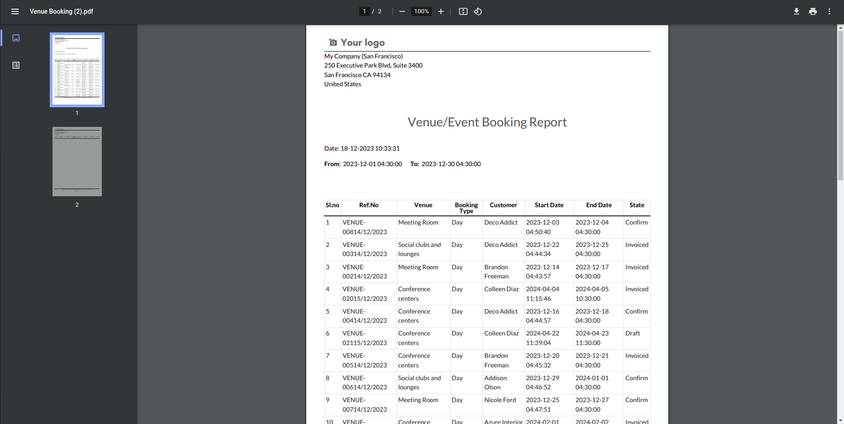This screenshot has height=424, width=844.
Task: Show page thumbnails view in sidebar
Action: pos(16,38)
